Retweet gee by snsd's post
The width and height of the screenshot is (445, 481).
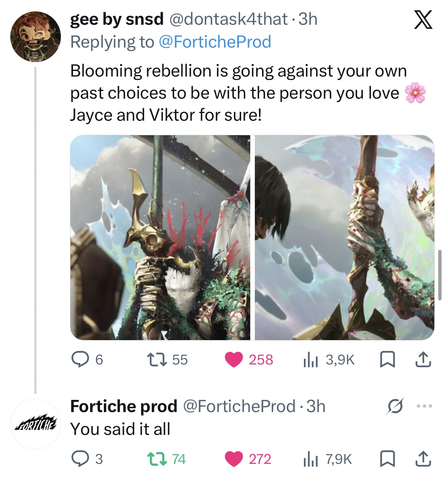157,360
